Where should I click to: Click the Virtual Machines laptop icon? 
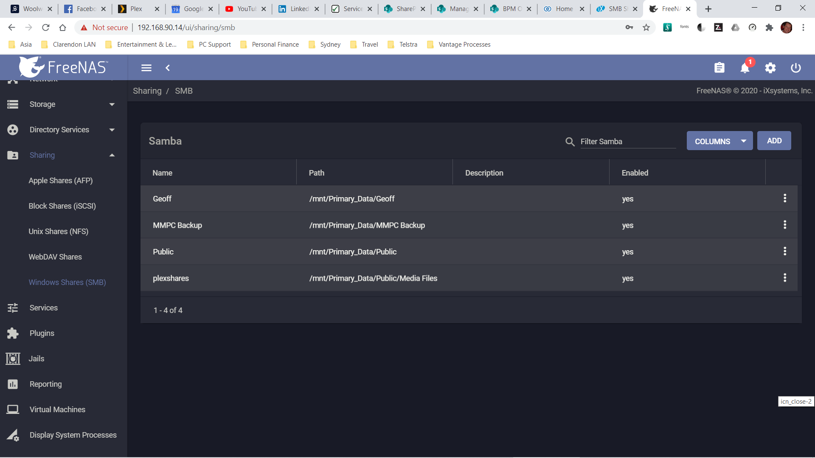click(x=13, y=410)
